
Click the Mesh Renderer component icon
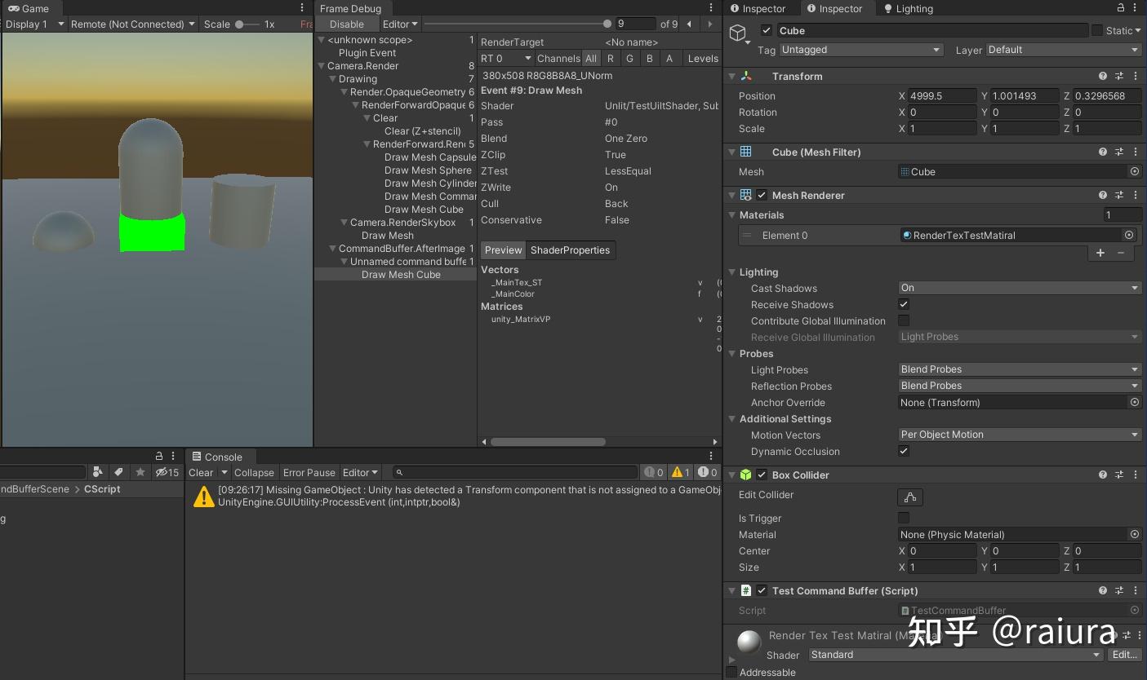[745, 195]
